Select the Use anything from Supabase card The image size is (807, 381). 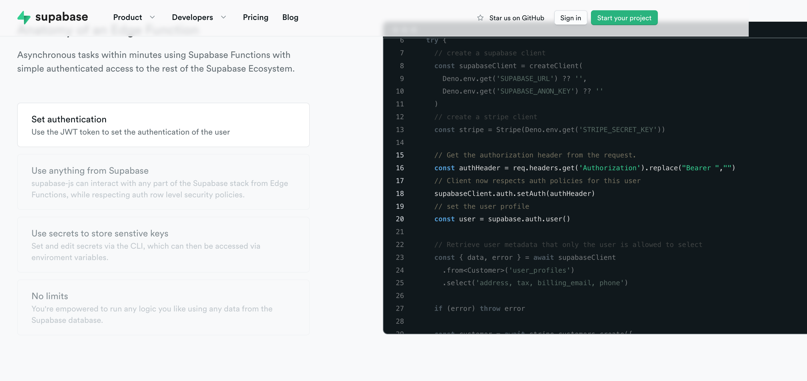(163, 182)
